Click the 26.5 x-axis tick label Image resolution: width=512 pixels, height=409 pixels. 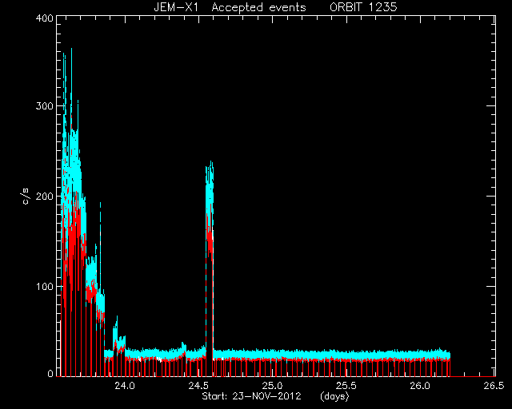point(494,386)
